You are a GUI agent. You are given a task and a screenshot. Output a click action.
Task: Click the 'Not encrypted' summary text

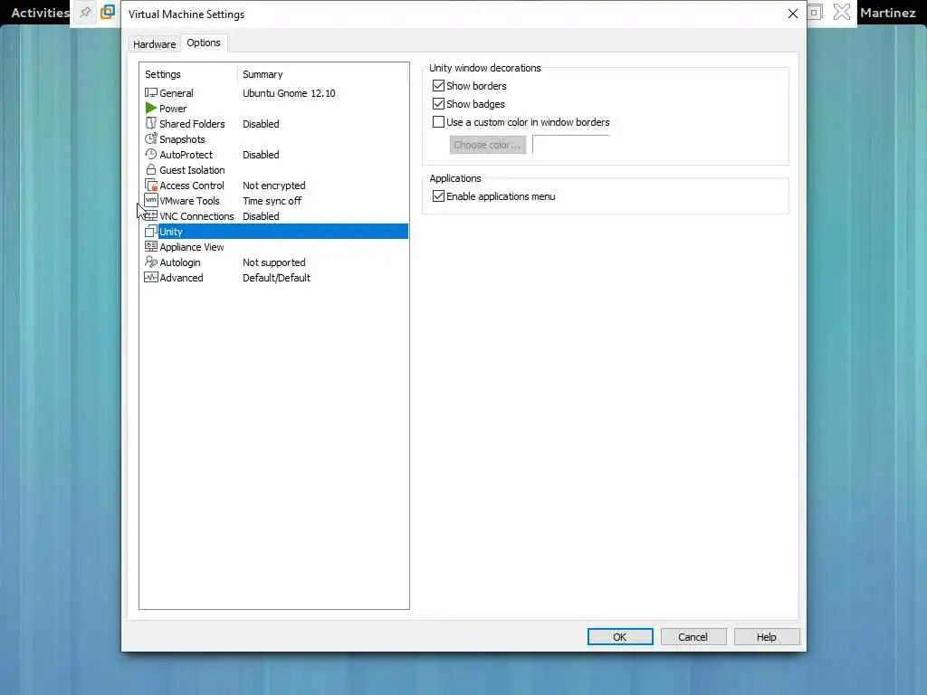point(273,186)
